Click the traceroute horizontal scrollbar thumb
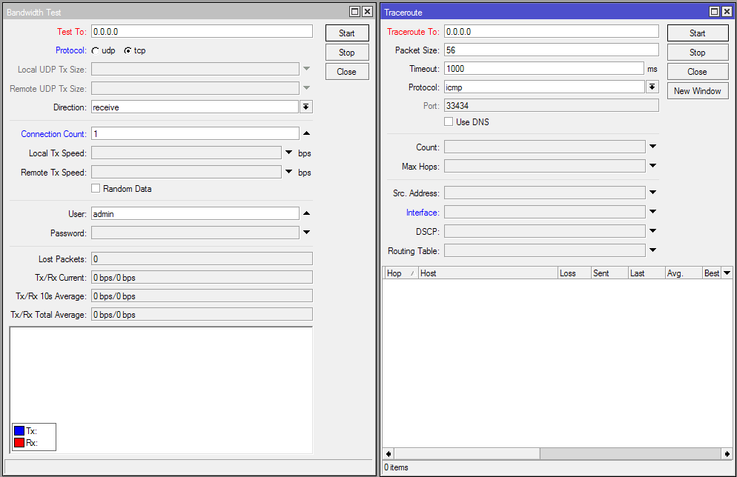This screenshot has height=477, width=737. coord(466,453)
